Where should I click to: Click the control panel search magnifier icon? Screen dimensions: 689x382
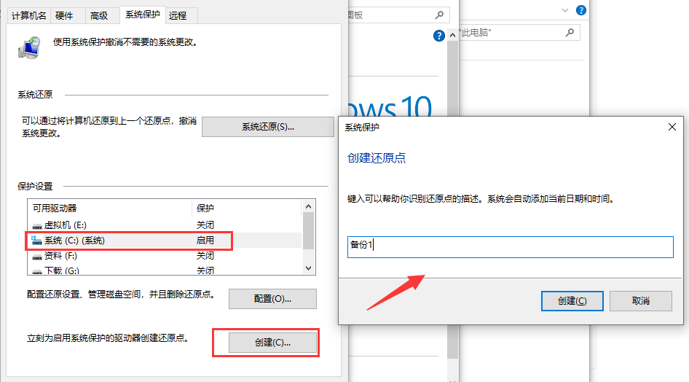pos(439,15)
